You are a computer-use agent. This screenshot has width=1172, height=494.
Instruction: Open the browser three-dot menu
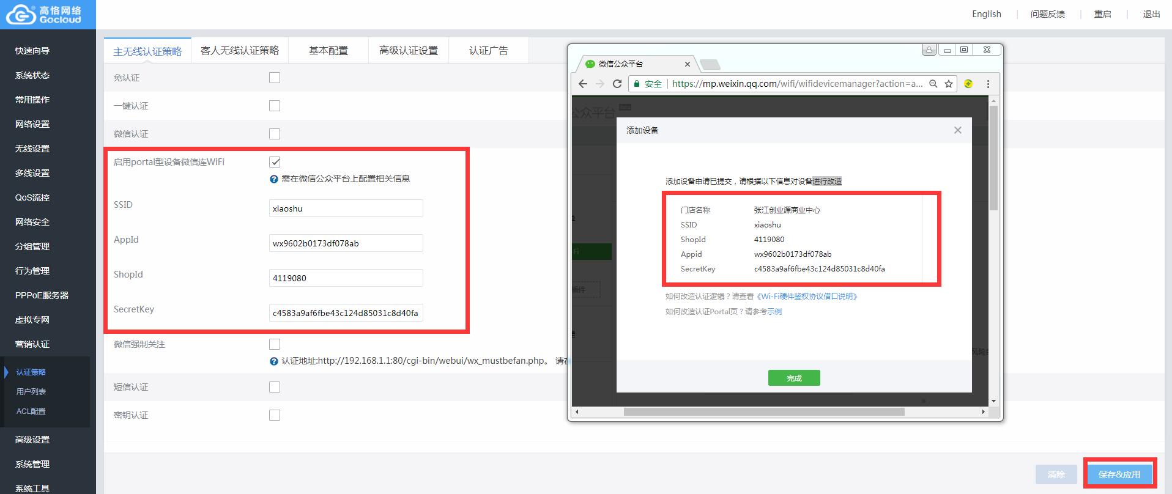coord(988,84)
